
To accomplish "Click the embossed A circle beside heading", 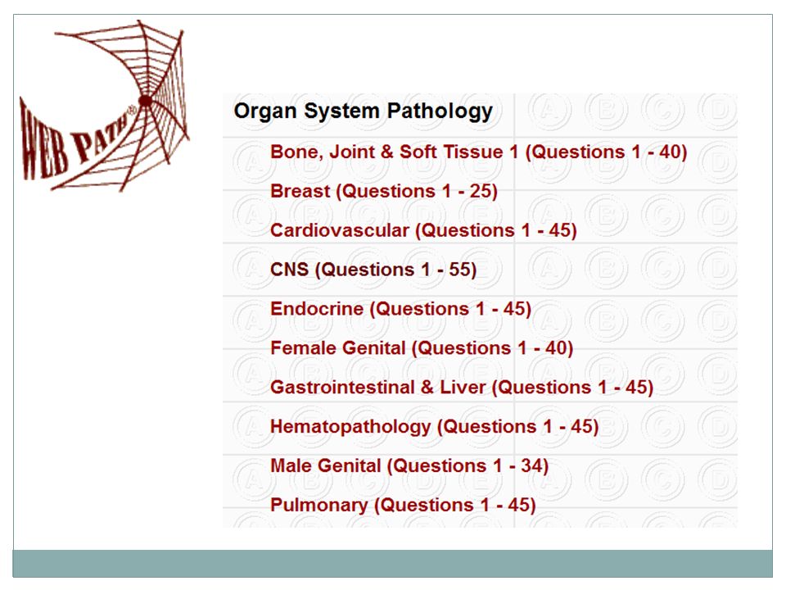I will point(549,111).
